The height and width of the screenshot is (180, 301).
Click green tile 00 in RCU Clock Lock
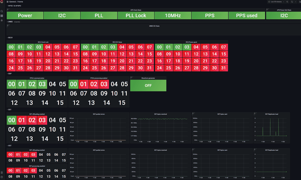[11, 47]
